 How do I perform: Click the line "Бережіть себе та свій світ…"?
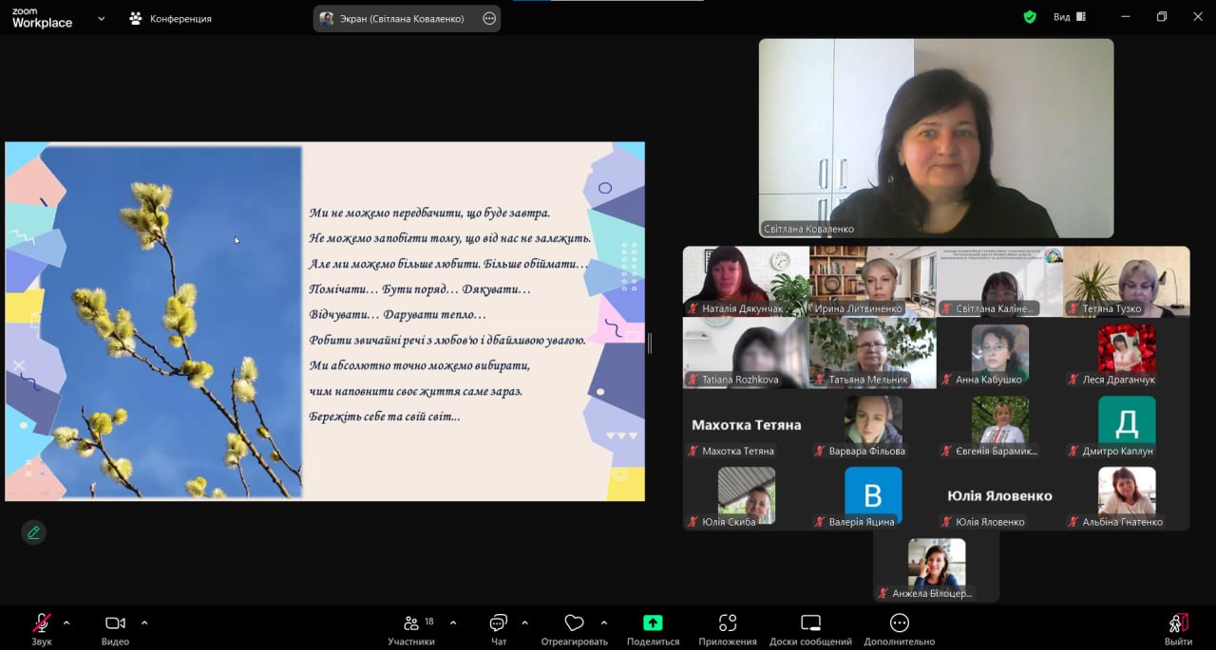[x=385, y=417]
